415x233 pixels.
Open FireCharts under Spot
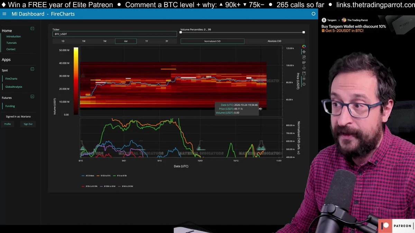point(11,79)
